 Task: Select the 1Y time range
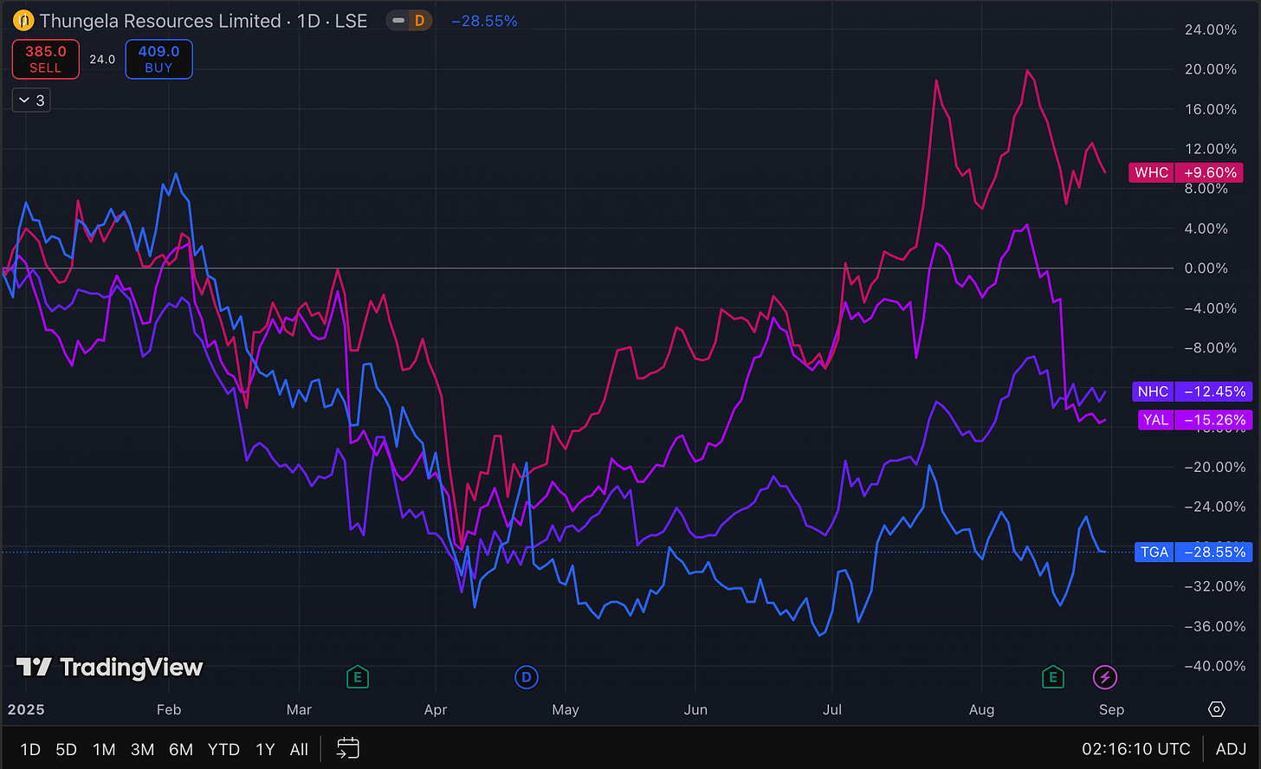point(265,749)
